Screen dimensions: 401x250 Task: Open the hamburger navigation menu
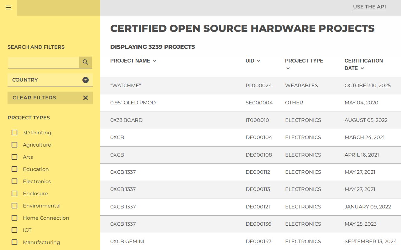tap(8, 7)
